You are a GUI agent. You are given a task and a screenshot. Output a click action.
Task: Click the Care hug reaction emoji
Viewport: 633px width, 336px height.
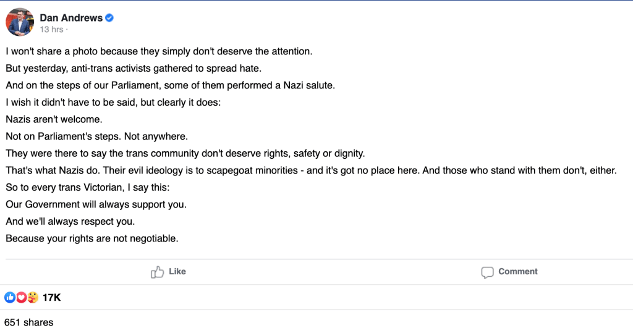coord(33,298)
